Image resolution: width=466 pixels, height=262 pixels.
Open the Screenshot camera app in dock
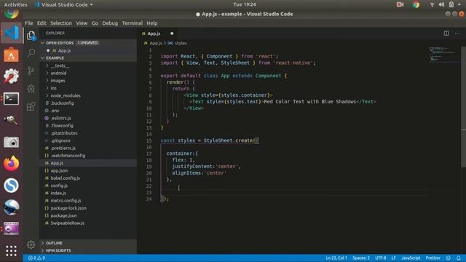[11, 142]
